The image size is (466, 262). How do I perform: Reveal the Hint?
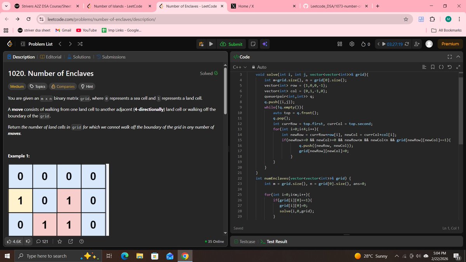tap(86, 87)
